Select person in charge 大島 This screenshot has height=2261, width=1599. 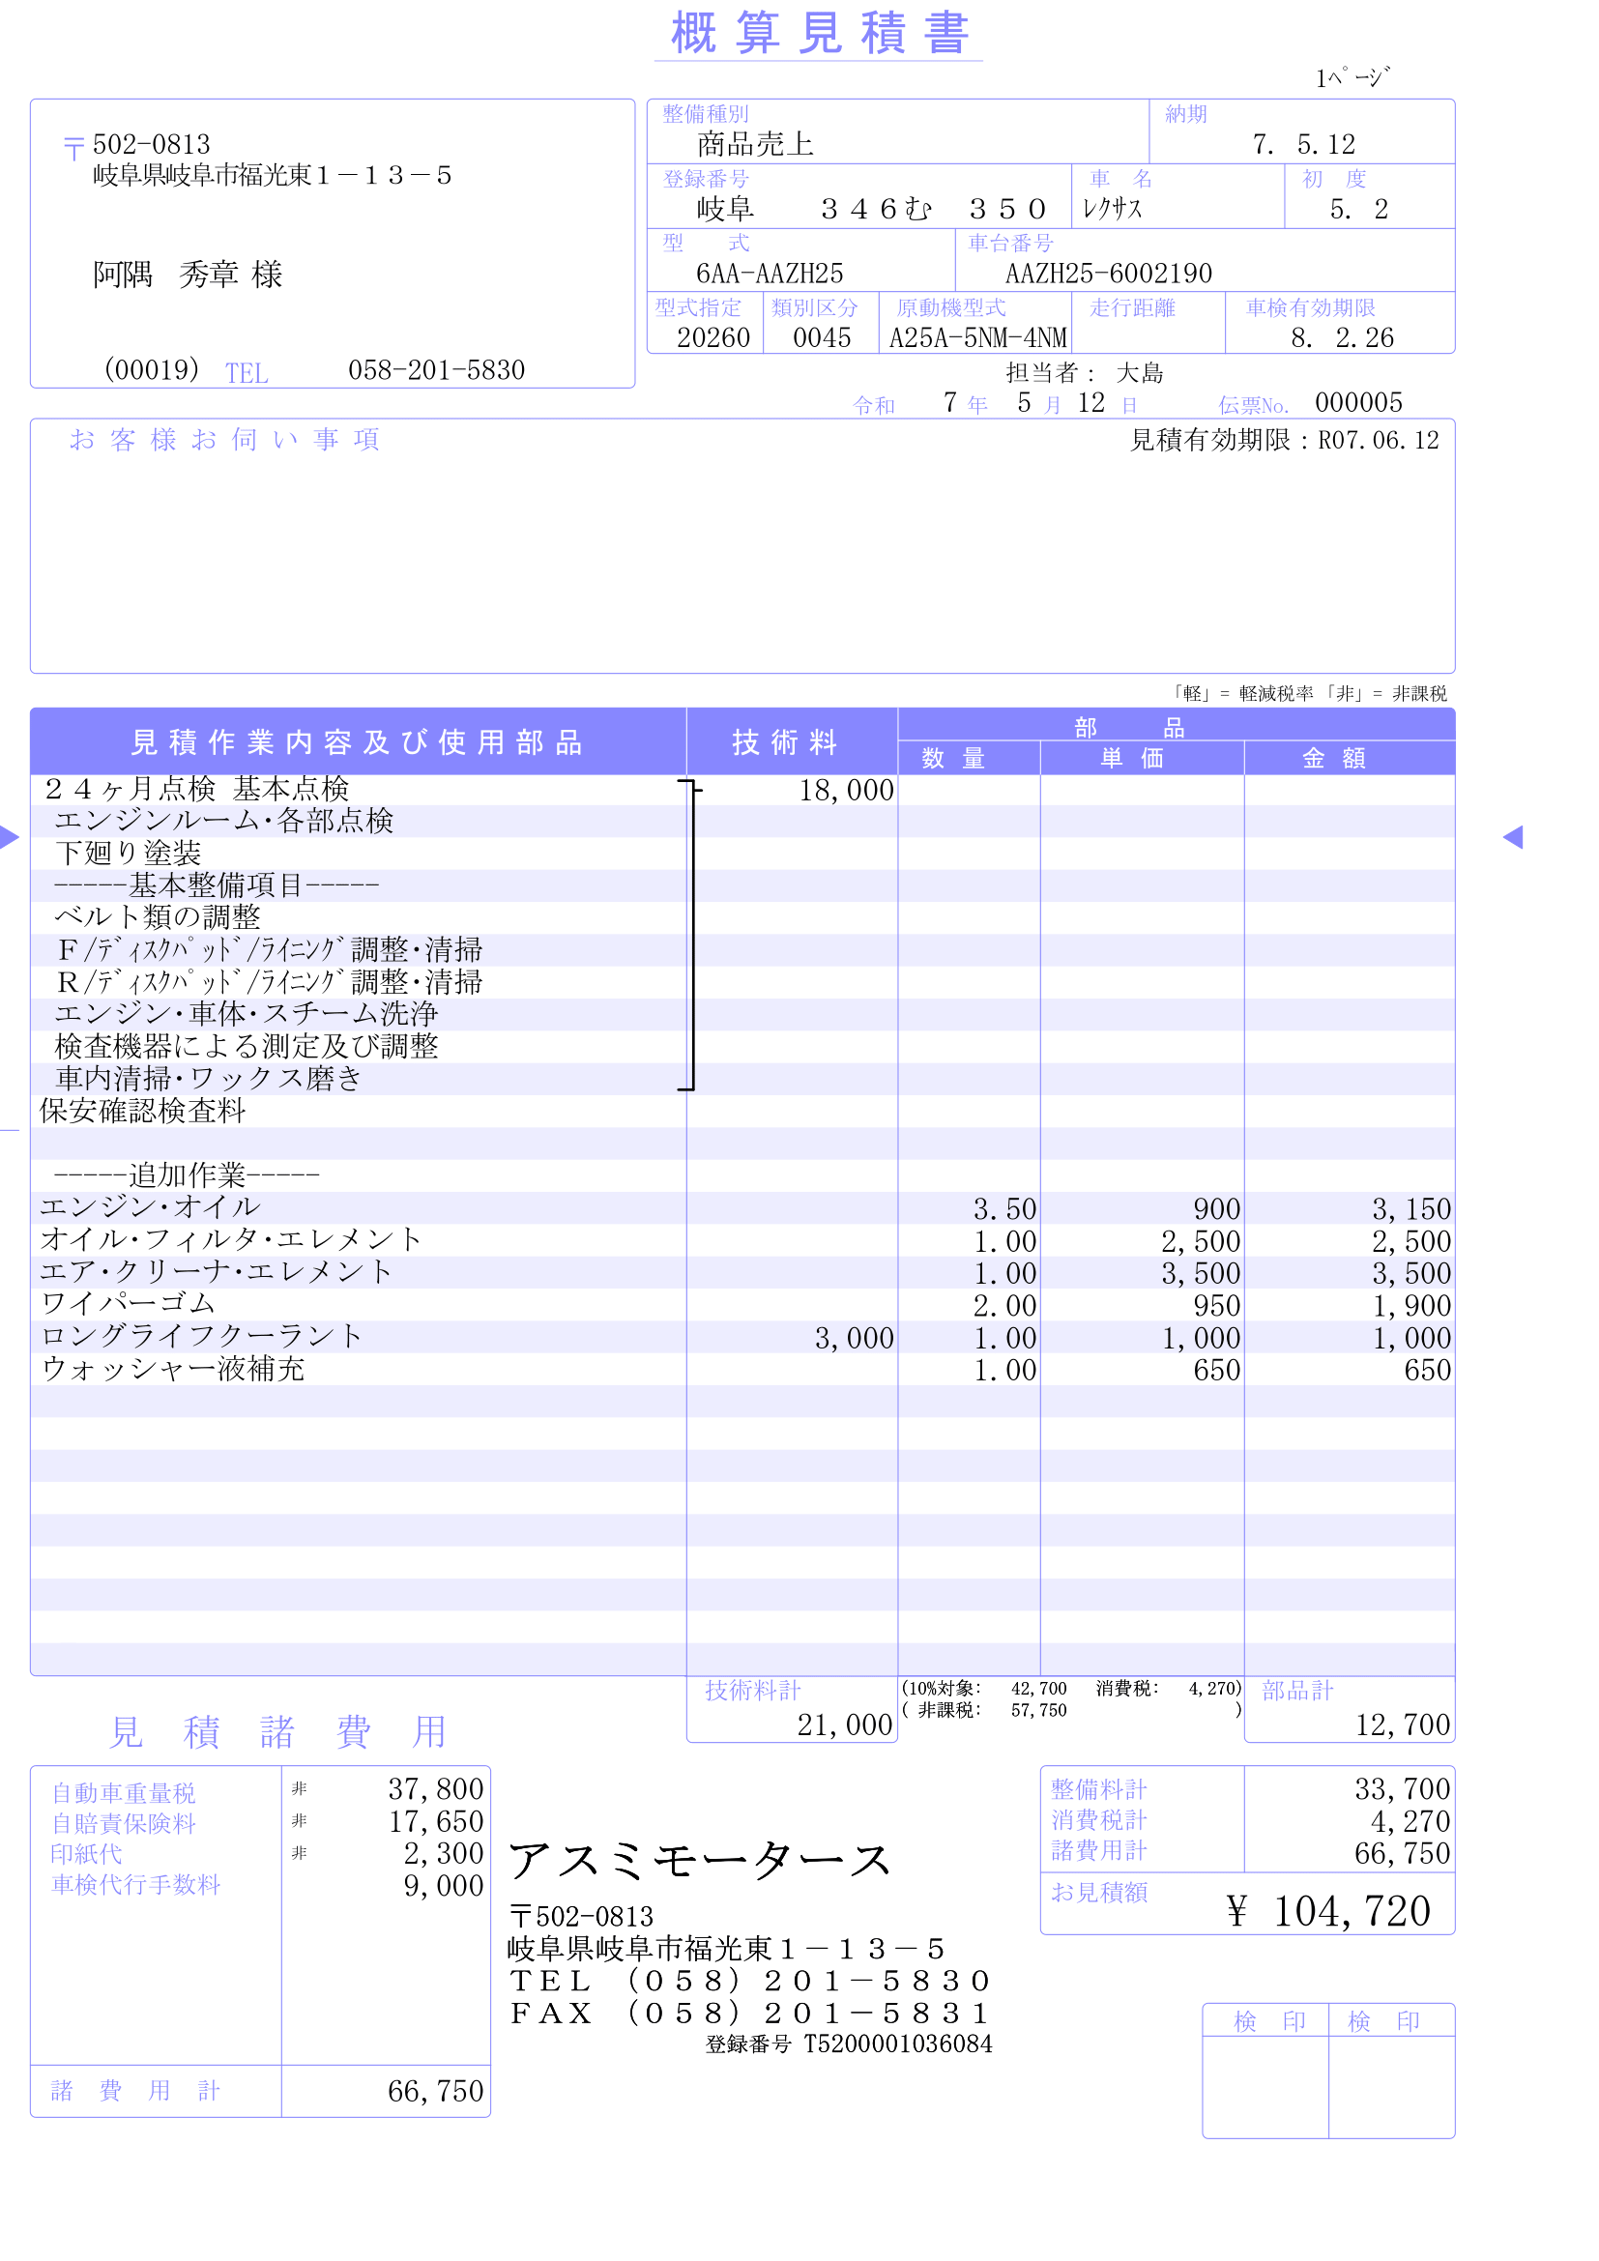point(1139,372)
